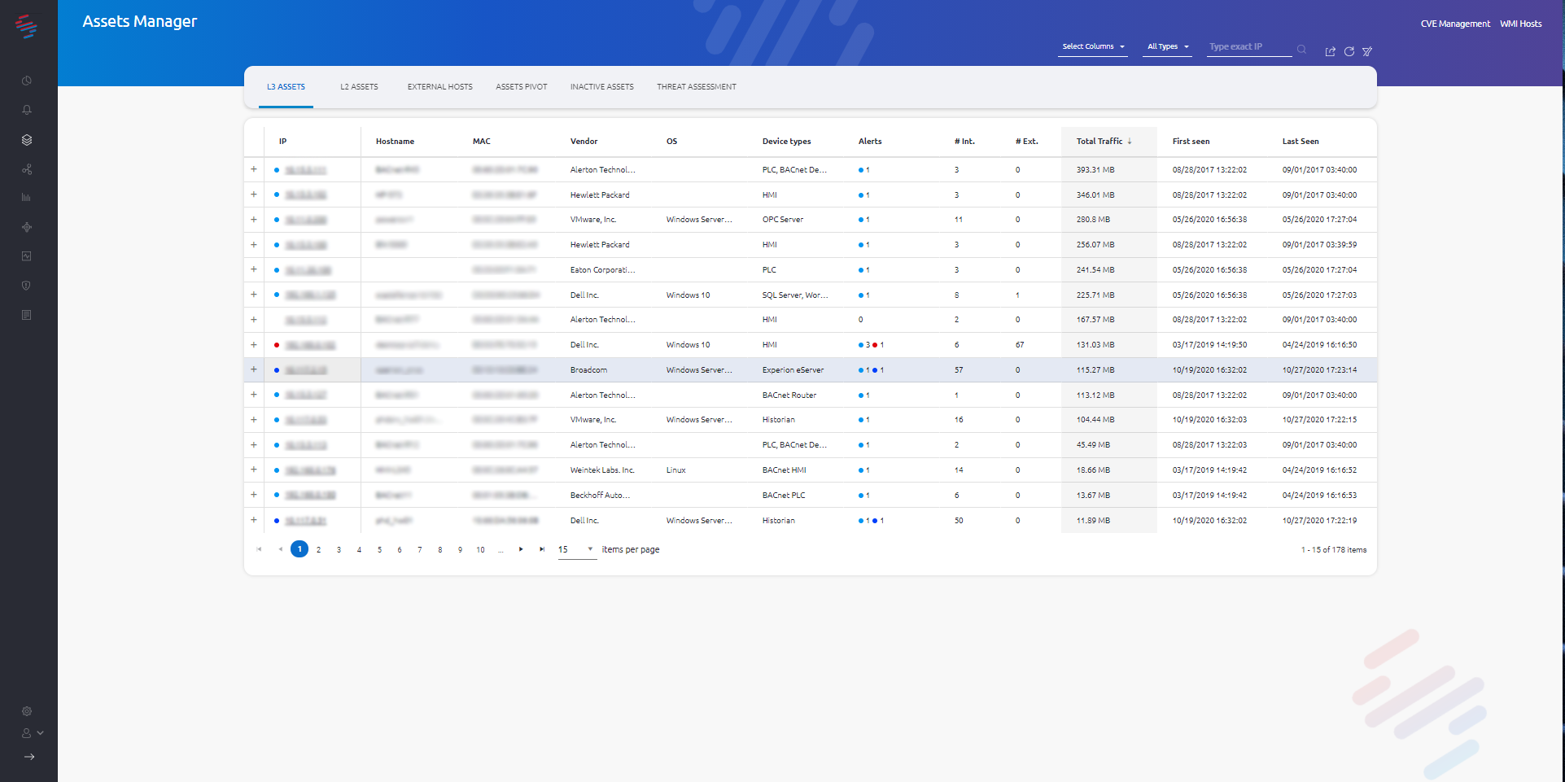This screenshot has height=782, width=1565.
Task: Switch to the THREAT ASSESSMENT tab
Action: pyautogui.click(x=697, y=87)
